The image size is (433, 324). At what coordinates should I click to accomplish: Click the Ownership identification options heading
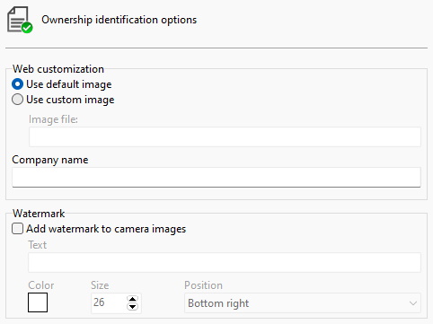(x=119, y=20)
